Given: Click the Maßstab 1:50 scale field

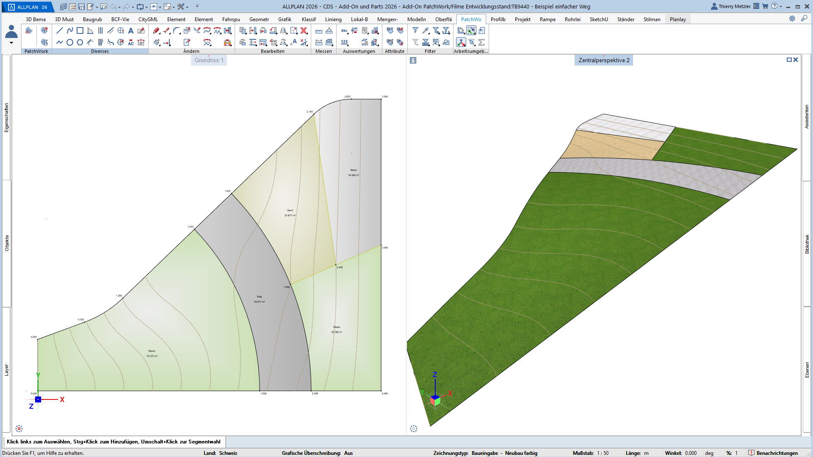Looking at the screenshot, I should click(x=603, y=453).
